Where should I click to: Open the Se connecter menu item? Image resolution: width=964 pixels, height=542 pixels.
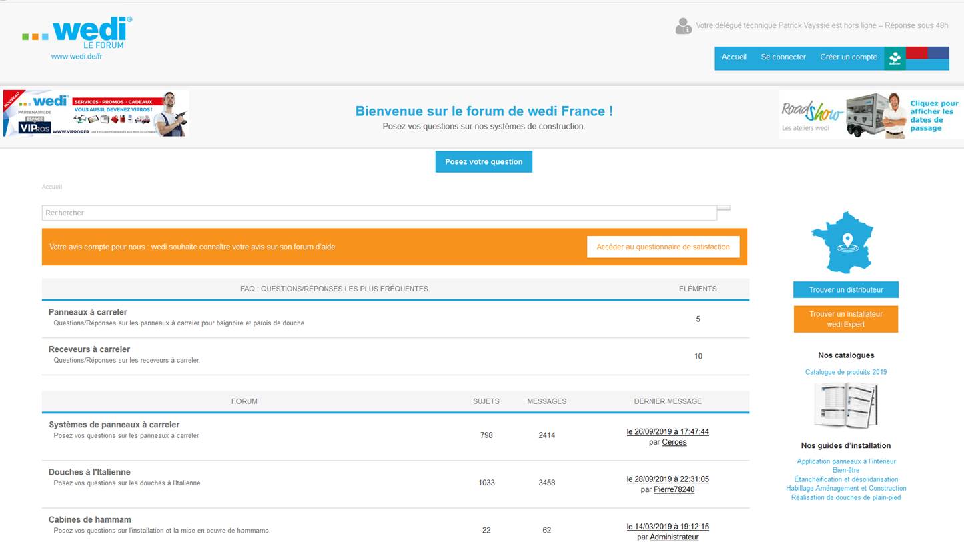pyautogui.click(x=783, y=57)
